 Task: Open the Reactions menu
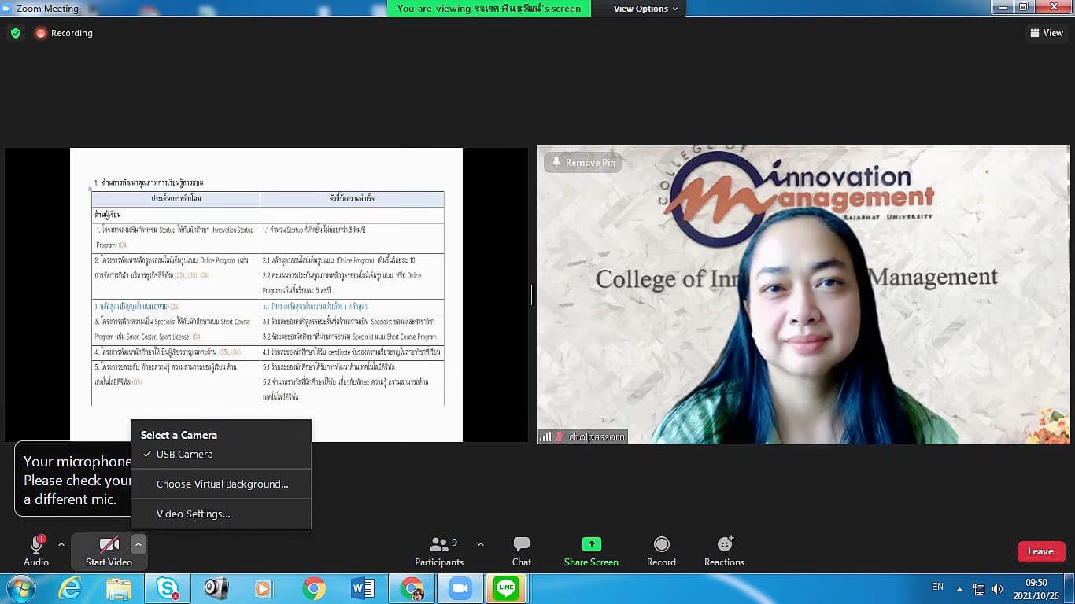(724, 551)
